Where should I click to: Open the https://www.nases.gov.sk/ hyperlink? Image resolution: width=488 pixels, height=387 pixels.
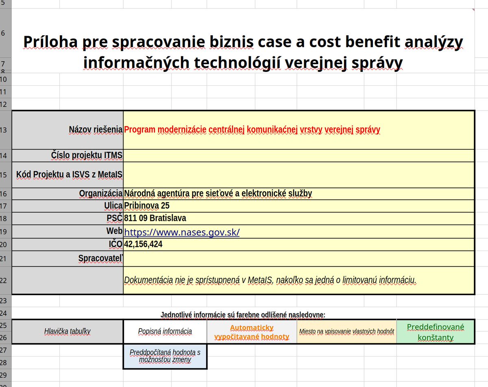[181, 232]
